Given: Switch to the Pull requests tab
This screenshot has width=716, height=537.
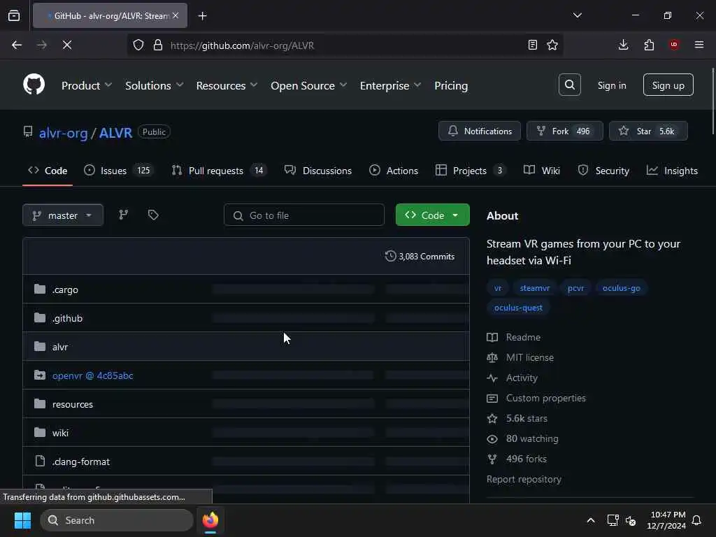Looking at the screenshot, I should [219, 171].
